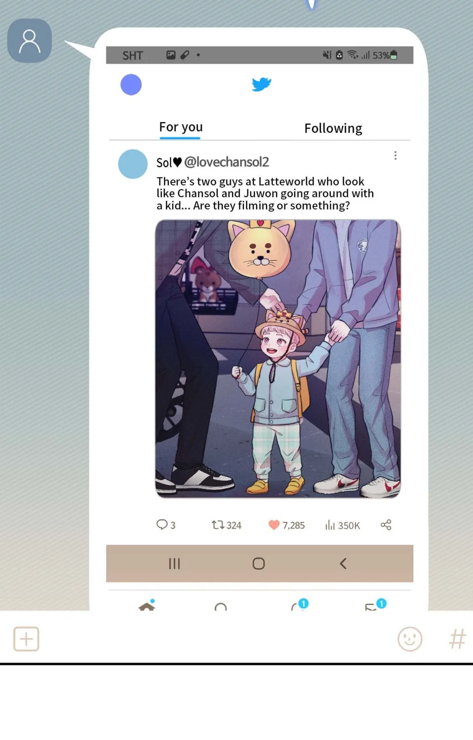Go back with the Android back arrow
This screenshot has width=473, height=740.
[343, 563]
